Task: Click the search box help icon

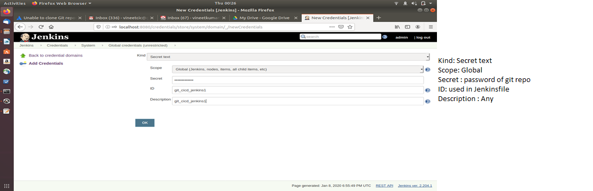Action: (x=385, y=37)
